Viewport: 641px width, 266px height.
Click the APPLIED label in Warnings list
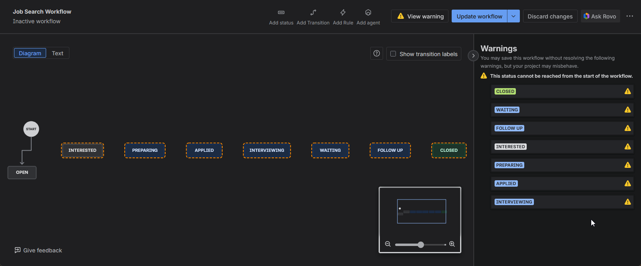pos(506,183)
